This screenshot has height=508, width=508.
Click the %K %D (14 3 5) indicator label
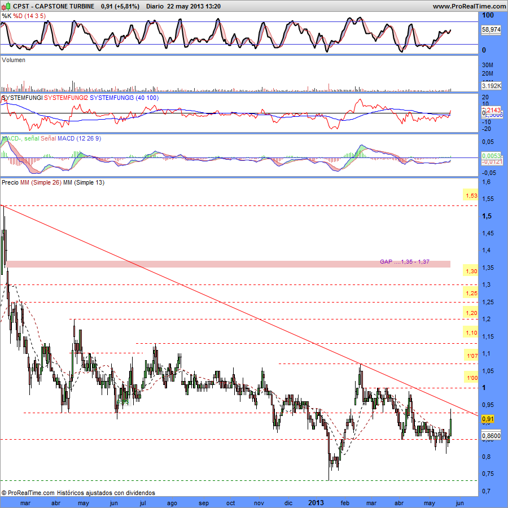pos(24,16)
